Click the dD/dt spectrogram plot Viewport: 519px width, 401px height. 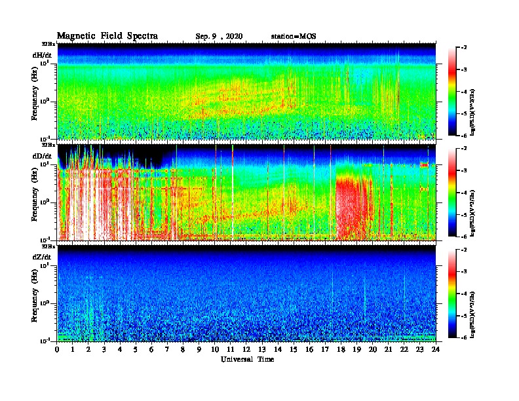[246, 193]
